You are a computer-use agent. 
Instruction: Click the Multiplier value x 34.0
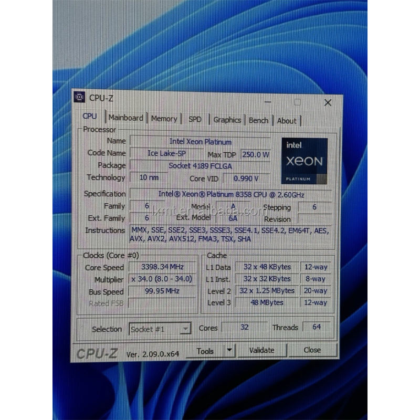click(x=162, y=279)
